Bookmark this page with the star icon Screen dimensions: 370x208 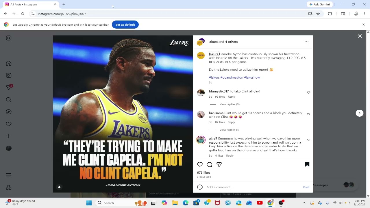[318, 14]
